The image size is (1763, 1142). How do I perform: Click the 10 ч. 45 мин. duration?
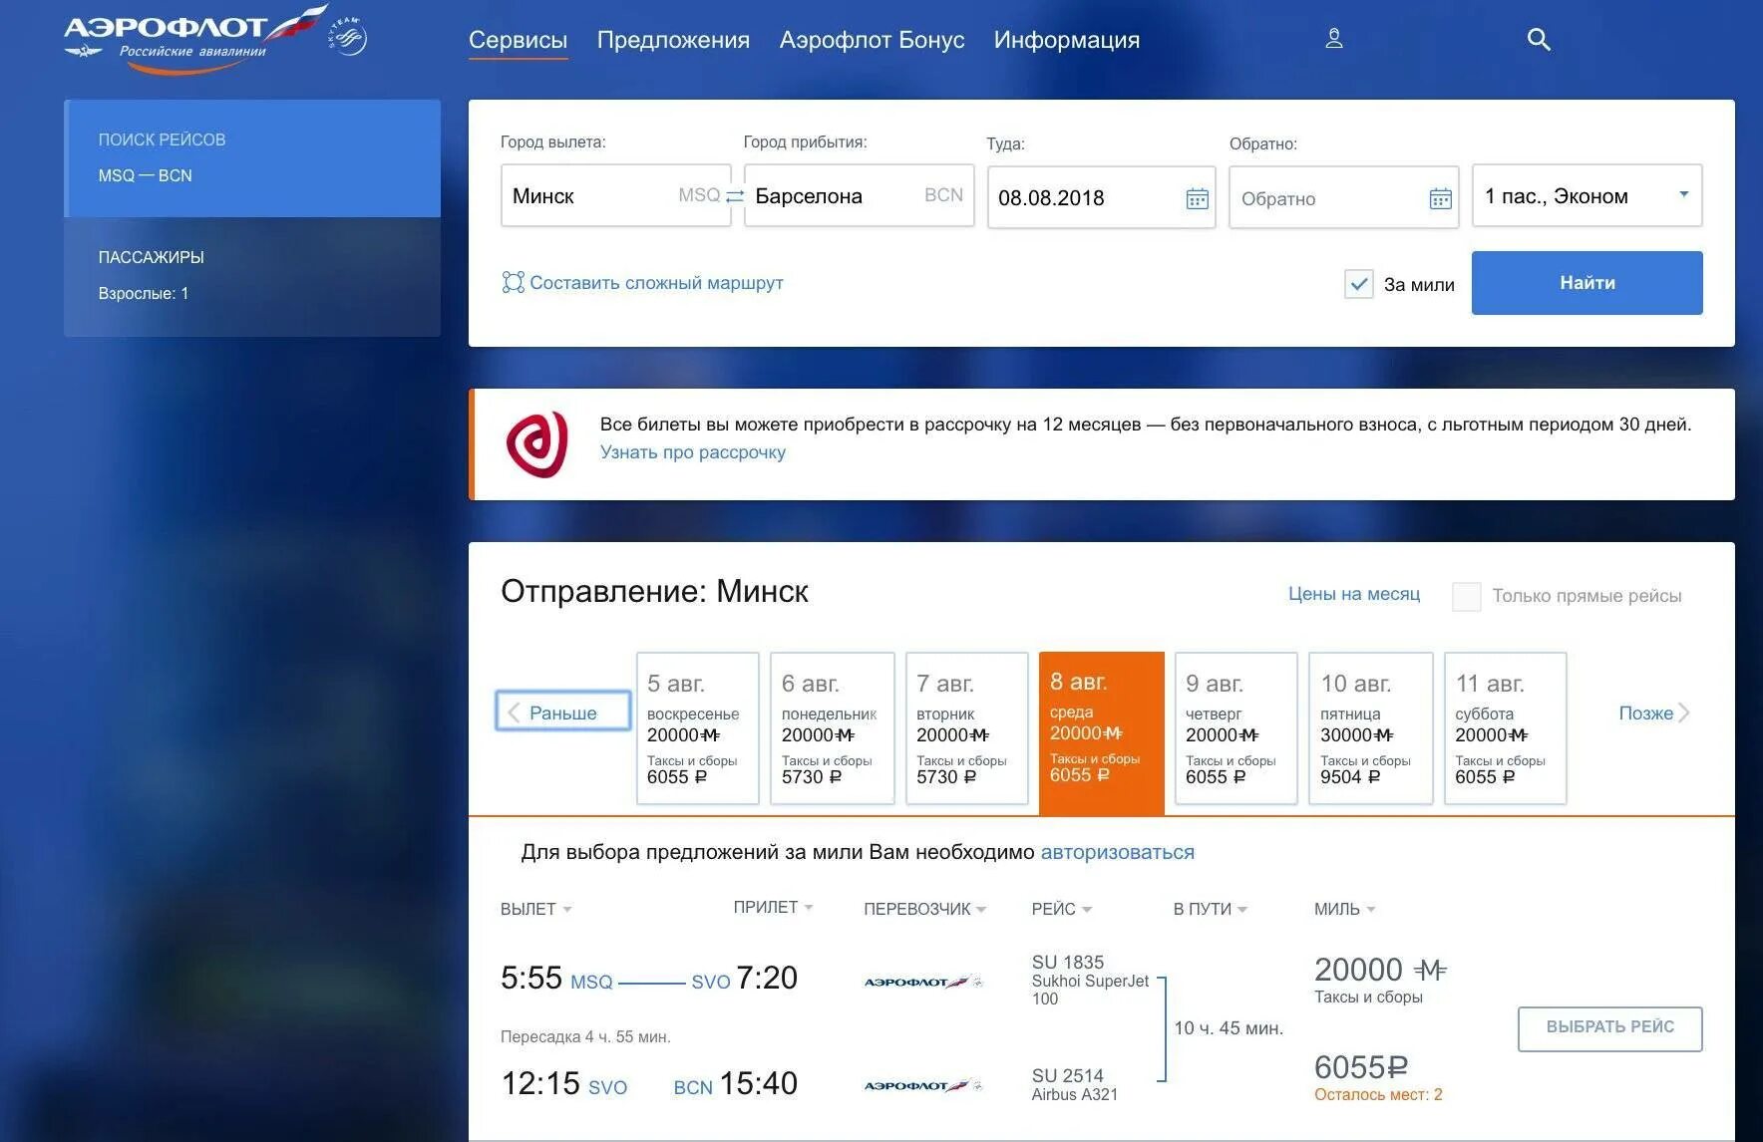[x=1228, y=1027]
